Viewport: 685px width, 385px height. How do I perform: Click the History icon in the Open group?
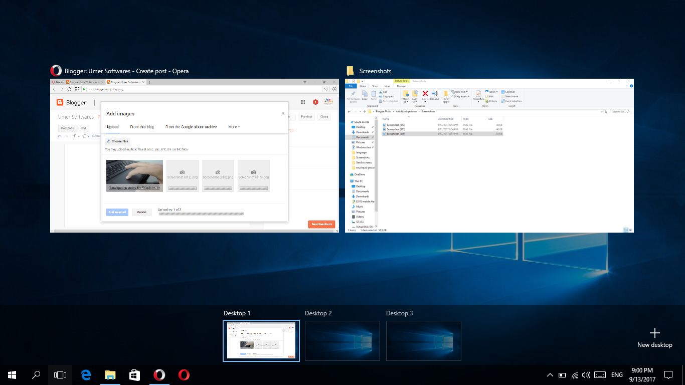(x=490, y=101)
